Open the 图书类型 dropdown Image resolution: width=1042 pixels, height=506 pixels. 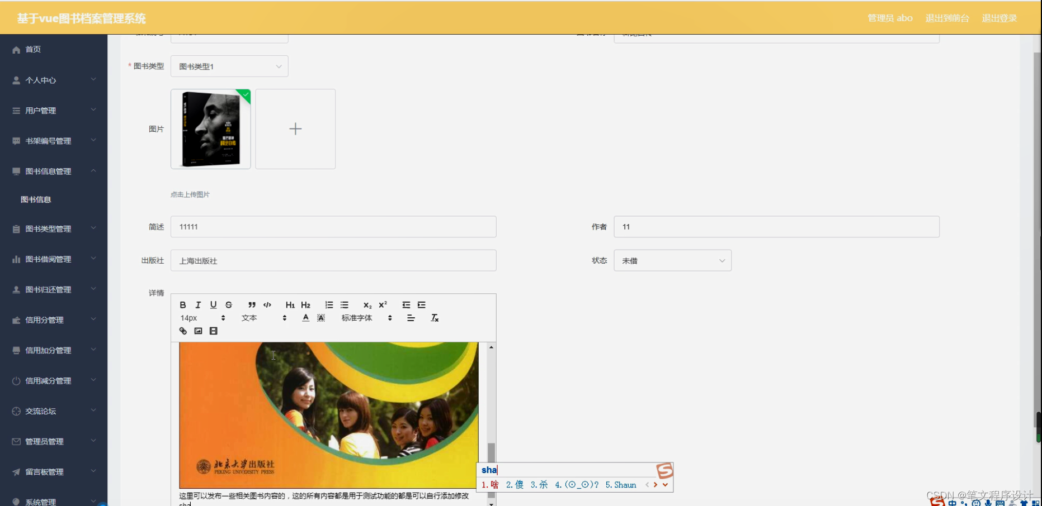click(229, 66)
